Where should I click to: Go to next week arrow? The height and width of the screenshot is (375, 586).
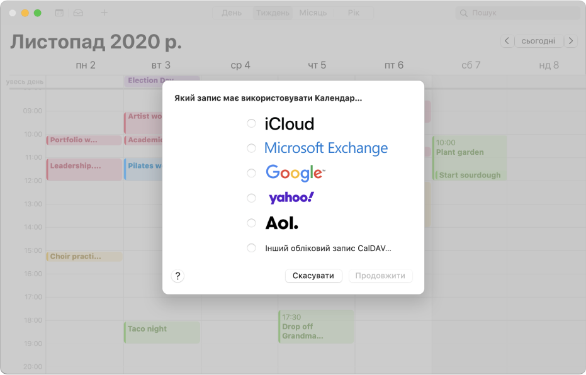coord(571,41)
